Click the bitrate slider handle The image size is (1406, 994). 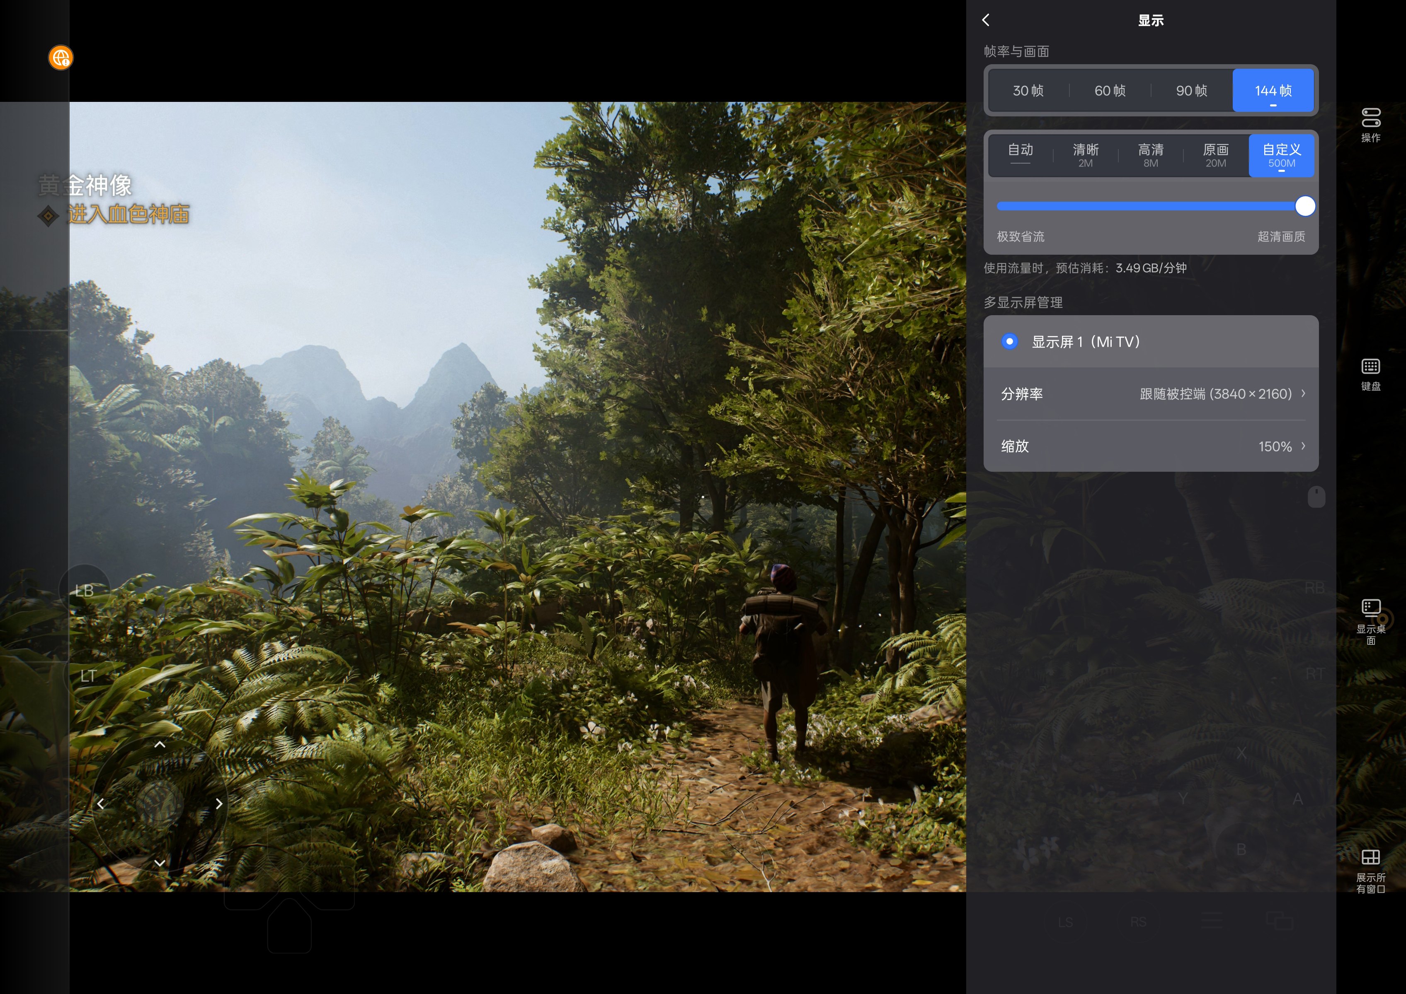tap(1305, 206)
